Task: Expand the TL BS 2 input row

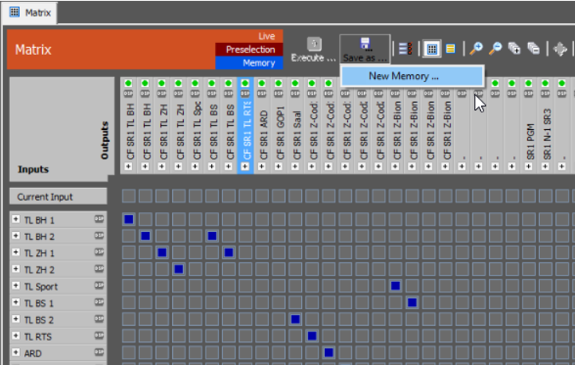Action: 16,319
